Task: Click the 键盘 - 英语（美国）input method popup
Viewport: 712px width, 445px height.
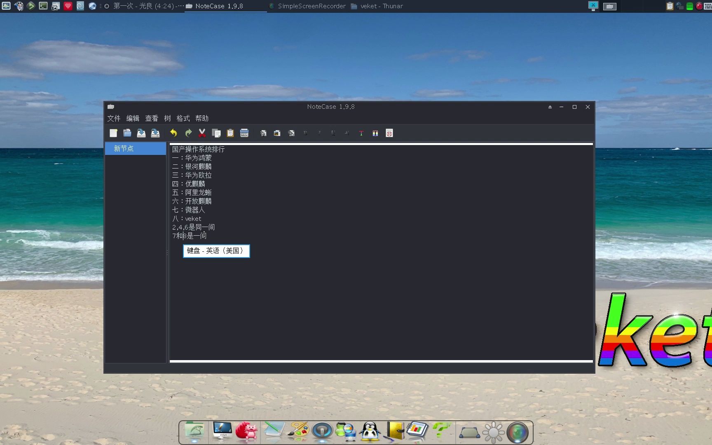Action: 216,251
